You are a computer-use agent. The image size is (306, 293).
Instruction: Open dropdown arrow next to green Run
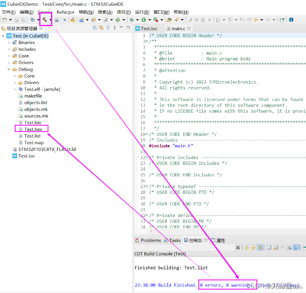pos(150,20)
